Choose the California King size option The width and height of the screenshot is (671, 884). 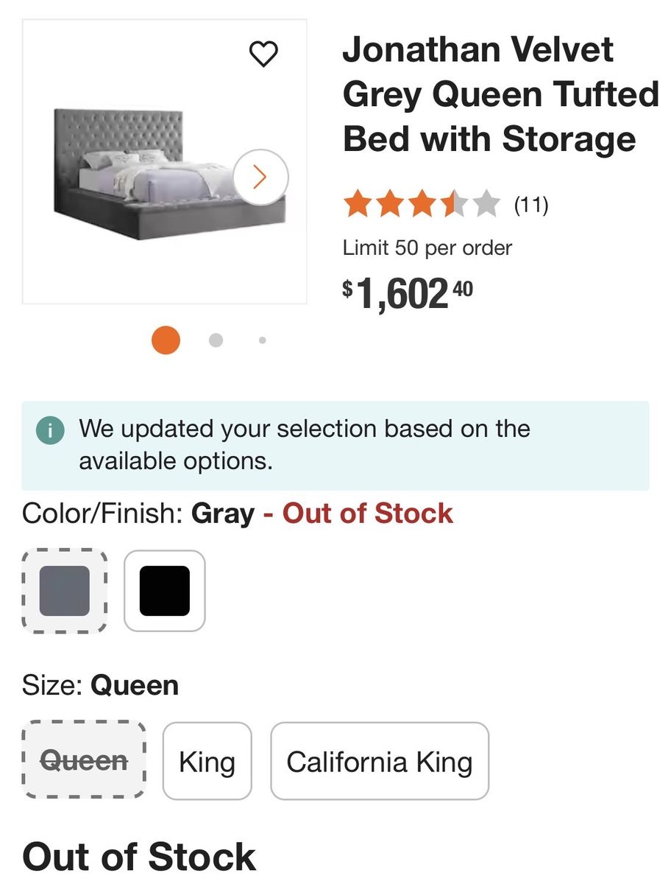379,762
